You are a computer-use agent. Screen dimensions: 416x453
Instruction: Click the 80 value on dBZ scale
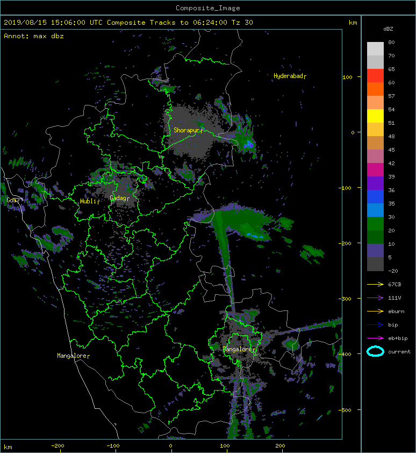(391, 42)
